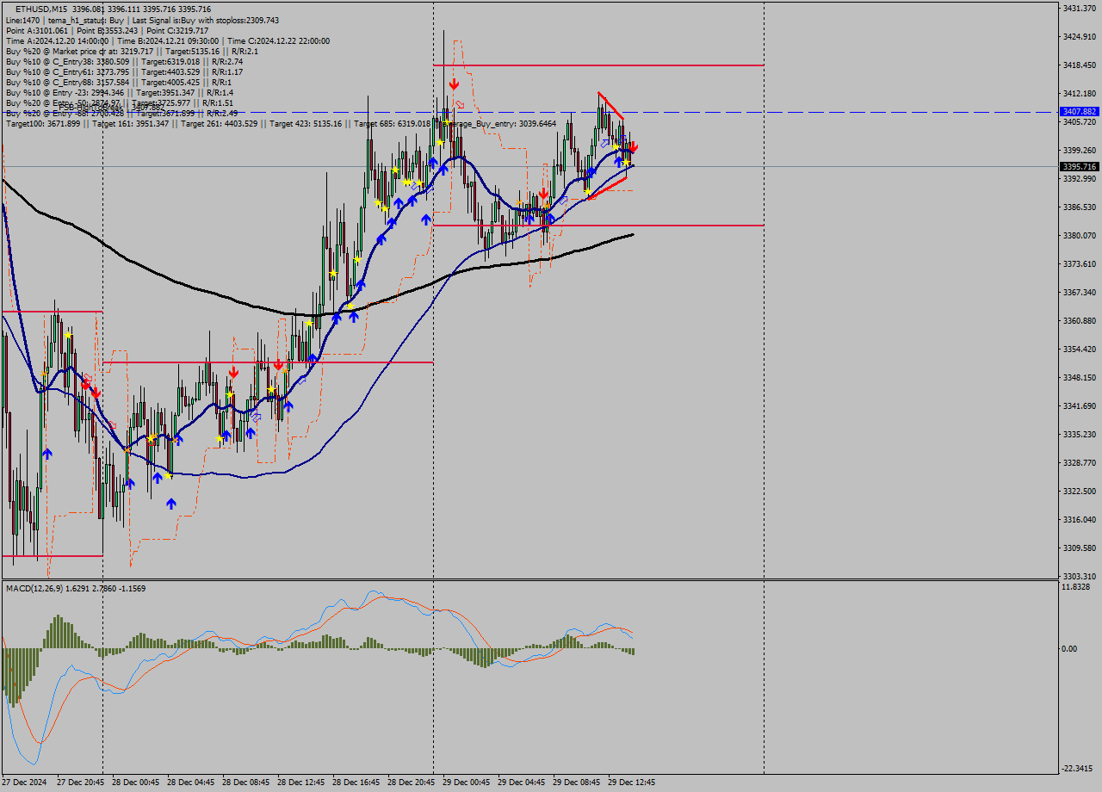This screenshot has width=1102, height=792.
Task: Click the 3348.150 price axis value
Action: pos(1079,377)
